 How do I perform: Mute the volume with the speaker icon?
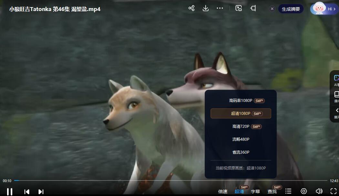pos(319,191)
